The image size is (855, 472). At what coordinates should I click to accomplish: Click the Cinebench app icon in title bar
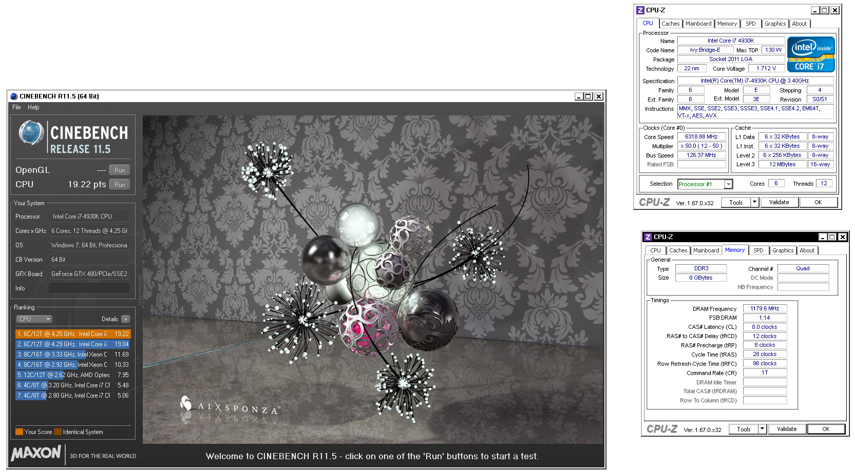[14, 96]
